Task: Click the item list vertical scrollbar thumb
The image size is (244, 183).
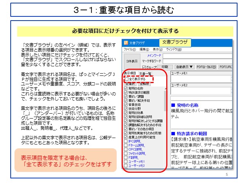Action: pos(165,101)
